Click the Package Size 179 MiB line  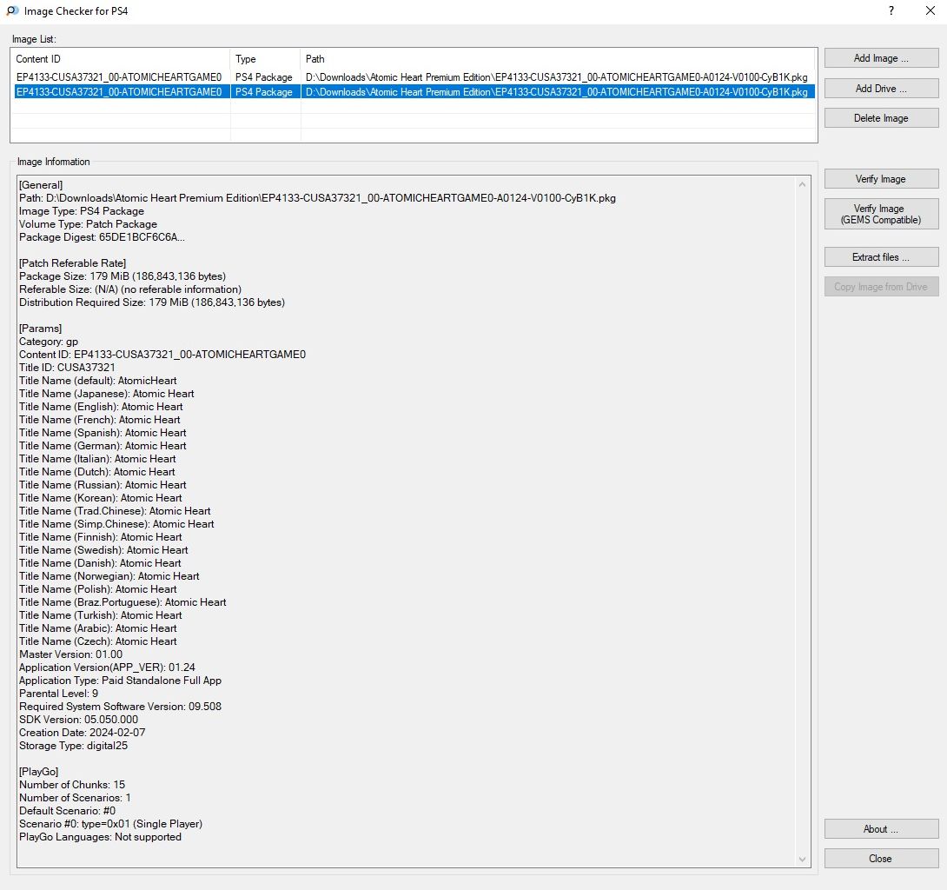(x=123, y=276)
